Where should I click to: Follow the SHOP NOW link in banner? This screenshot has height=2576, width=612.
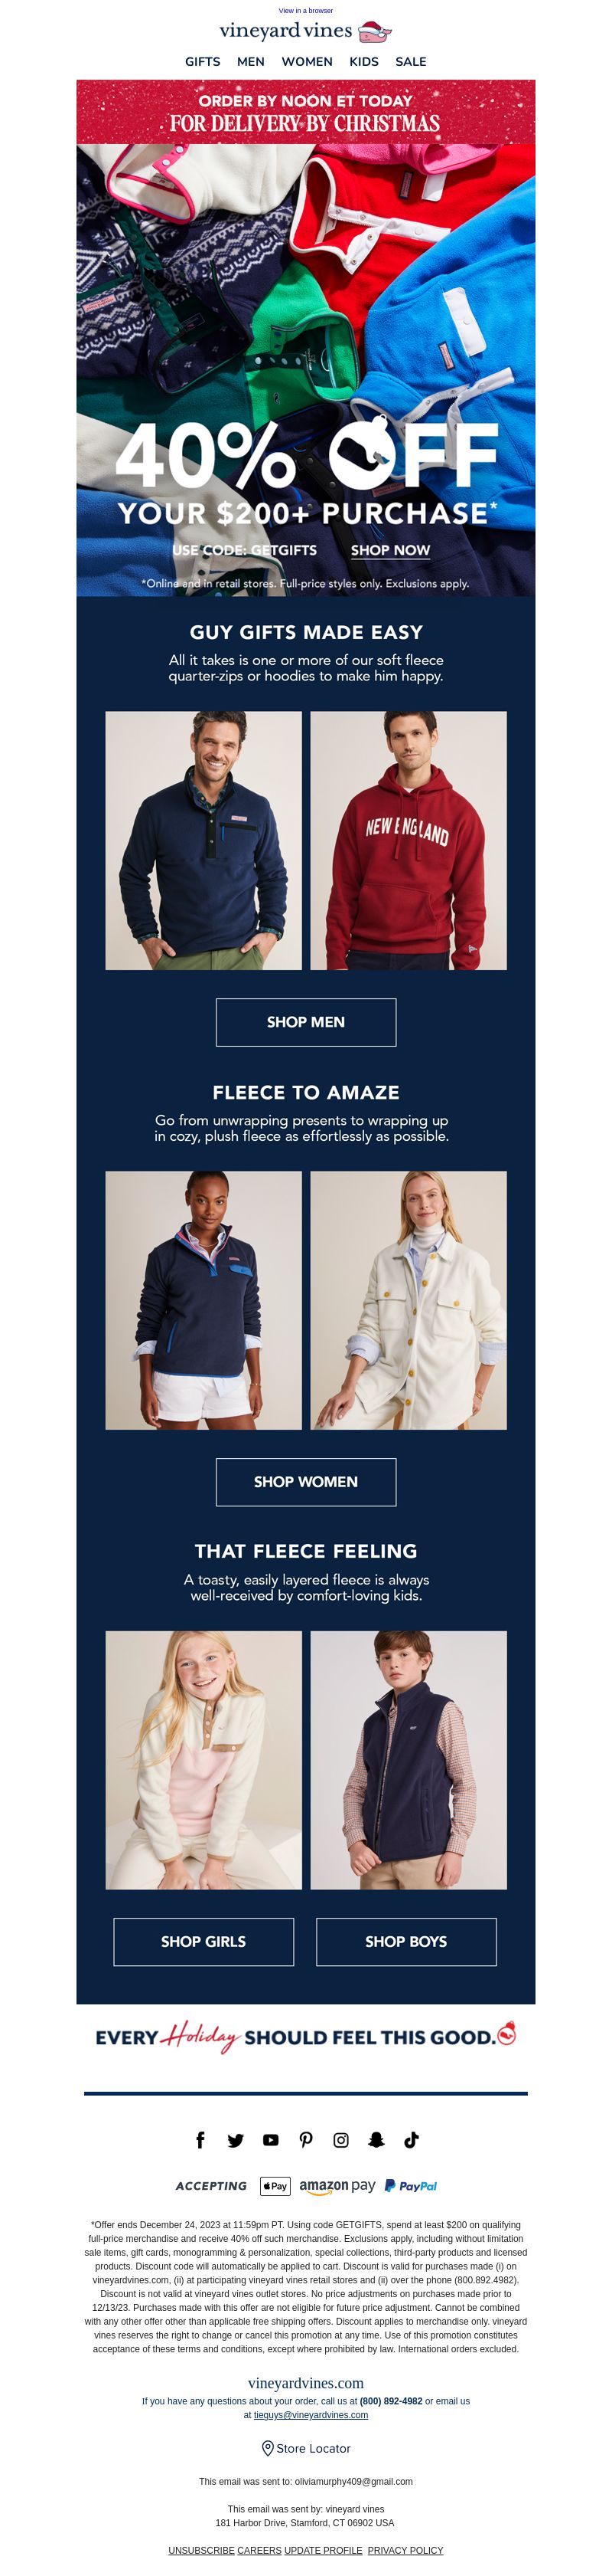coord(390,550)
